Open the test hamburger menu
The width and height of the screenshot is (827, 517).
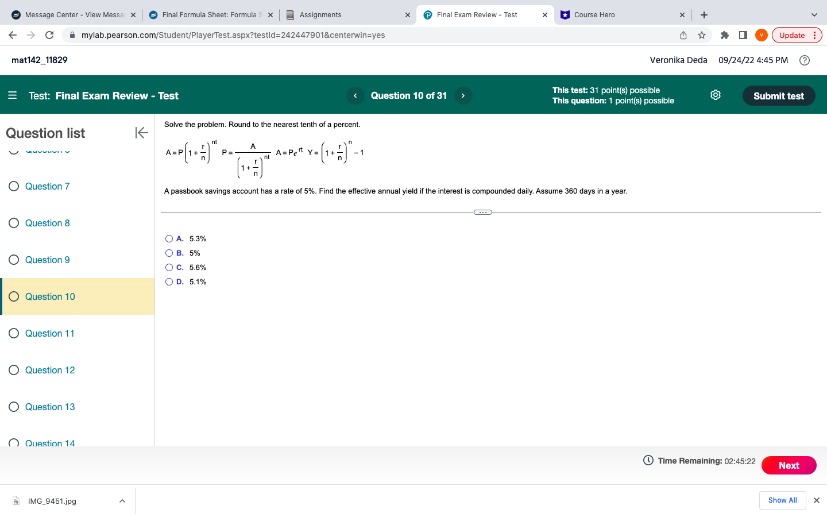(x=13, y=95)
